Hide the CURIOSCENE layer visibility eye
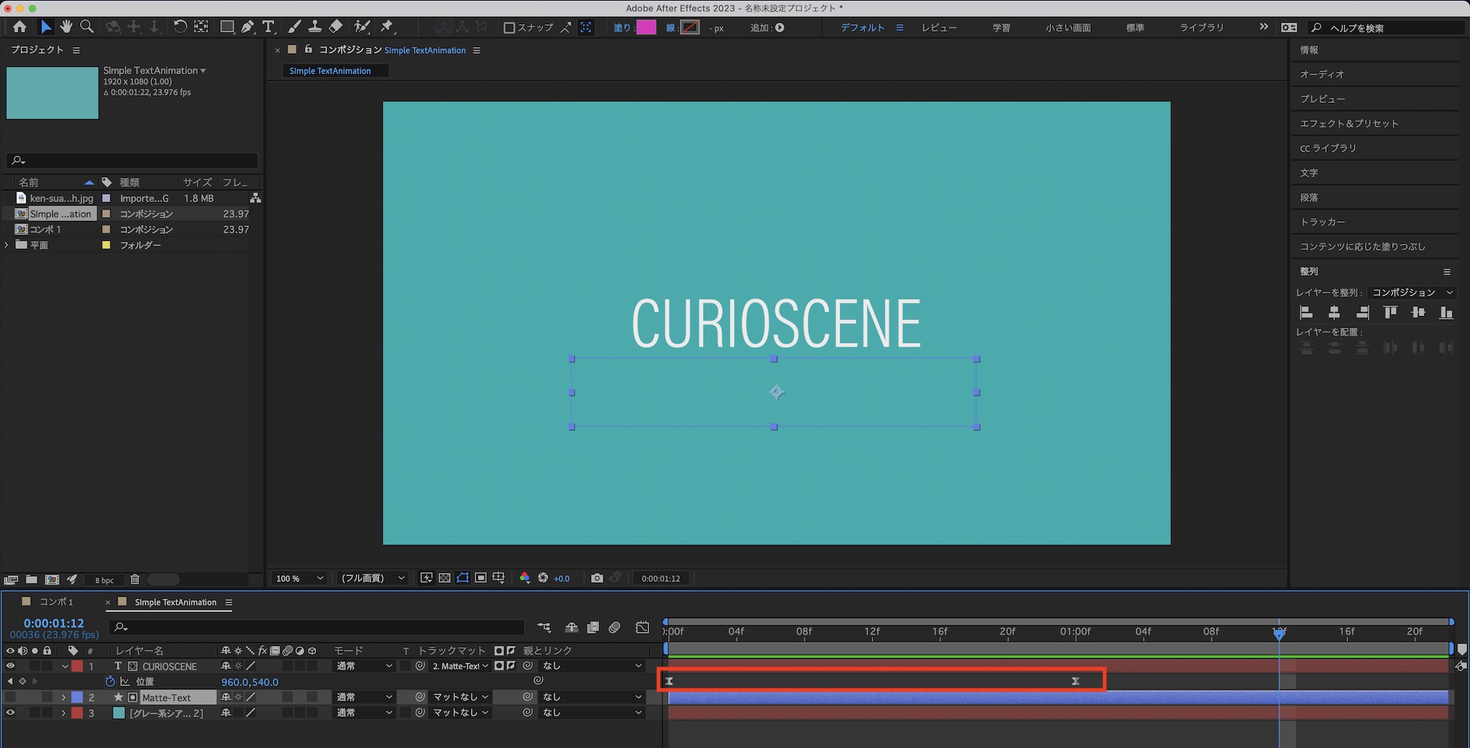 [10, 666]
